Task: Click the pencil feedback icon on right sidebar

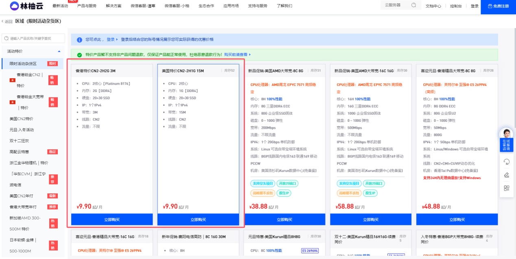Action: 507,175
